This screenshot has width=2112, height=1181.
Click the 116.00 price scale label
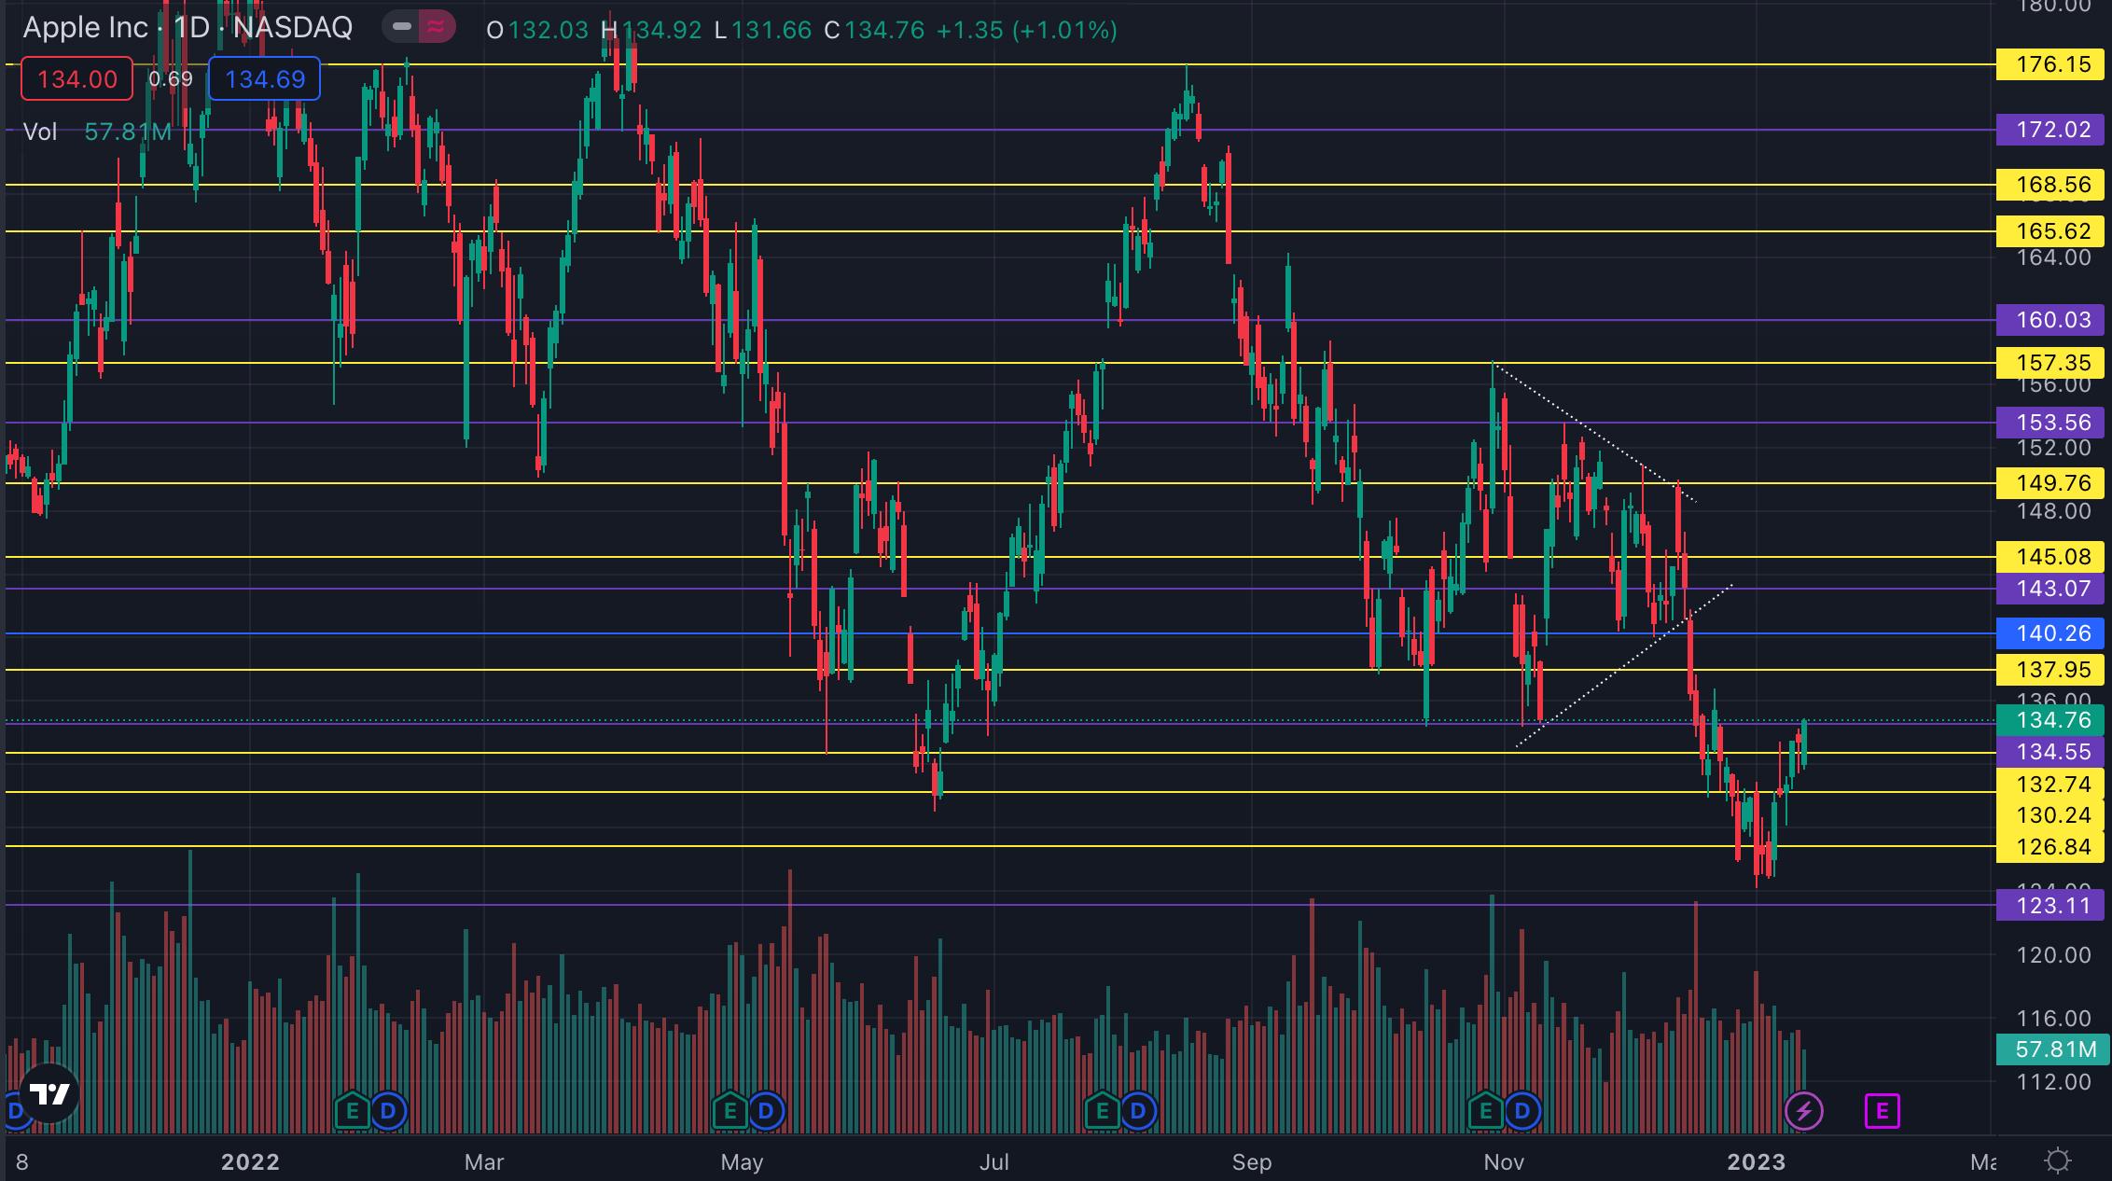2054,1019
